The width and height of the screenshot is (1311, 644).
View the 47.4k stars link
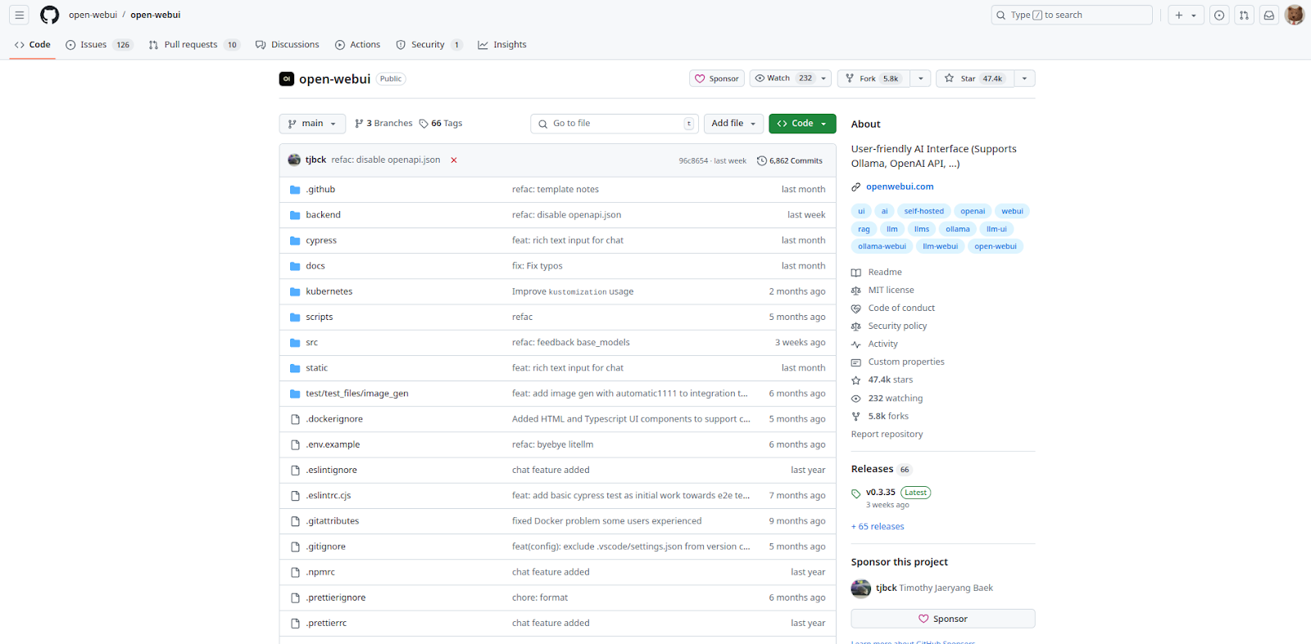coord(890,380)
